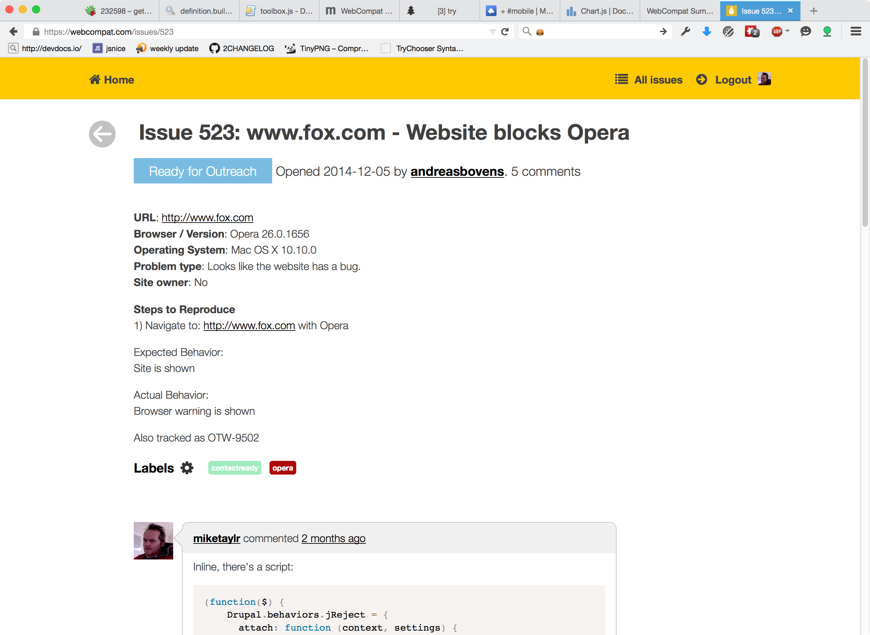Expand the Adblock Plus dropdown arrow

pos(787,31)
